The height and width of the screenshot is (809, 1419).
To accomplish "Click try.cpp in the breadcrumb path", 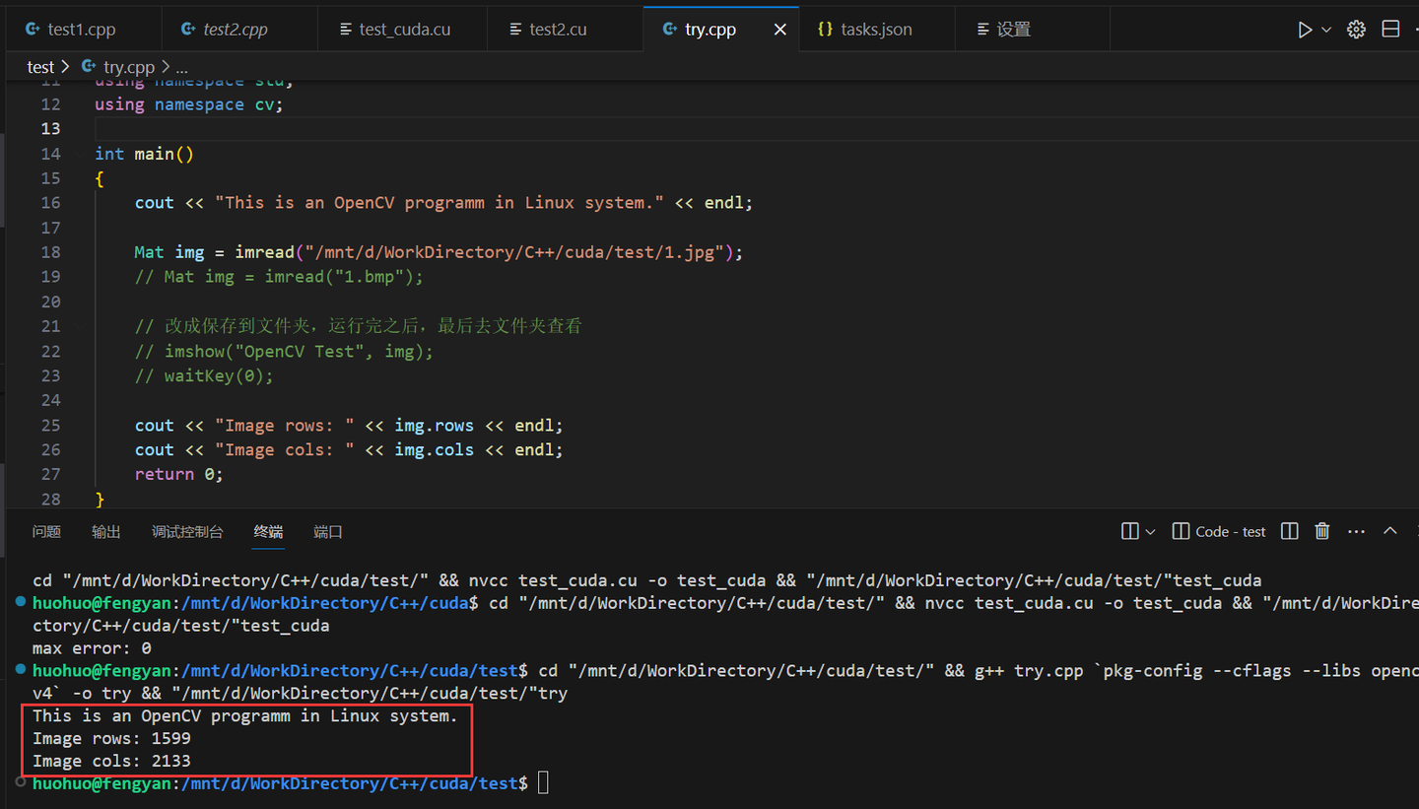I will [x=128, y=67].
